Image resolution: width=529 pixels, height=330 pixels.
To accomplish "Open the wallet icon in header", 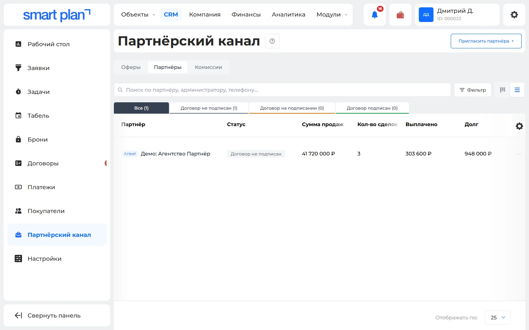I will pos(400,15).
